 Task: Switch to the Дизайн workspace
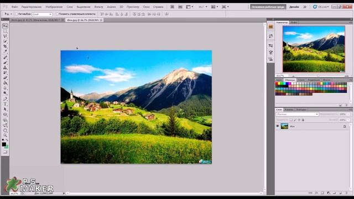point(294,7)
